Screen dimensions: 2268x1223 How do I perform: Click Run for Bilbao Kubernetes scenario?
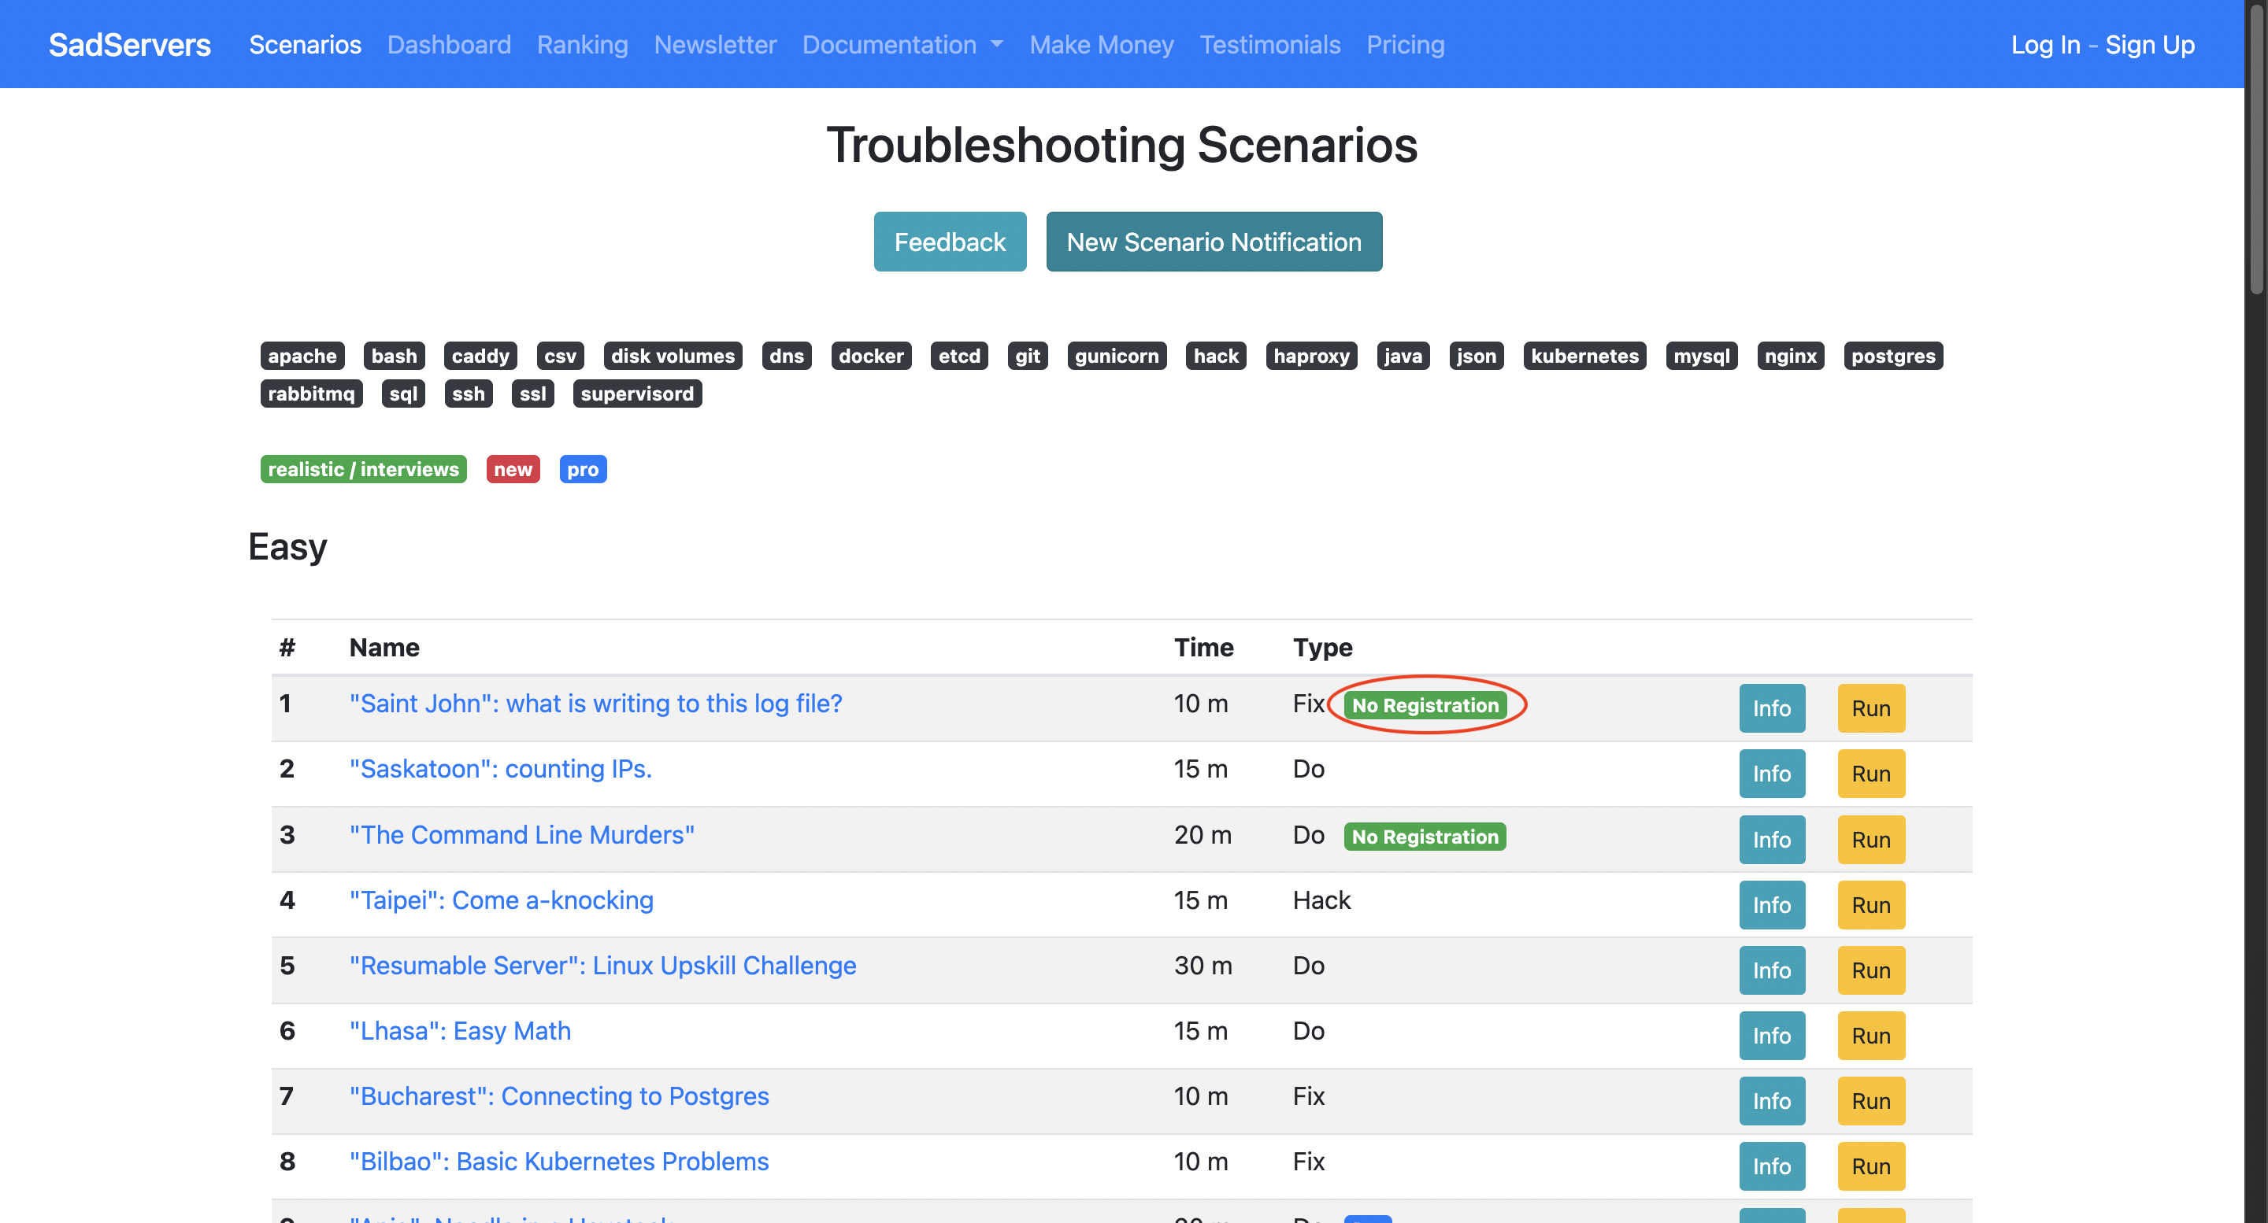pos(1870,1166)
